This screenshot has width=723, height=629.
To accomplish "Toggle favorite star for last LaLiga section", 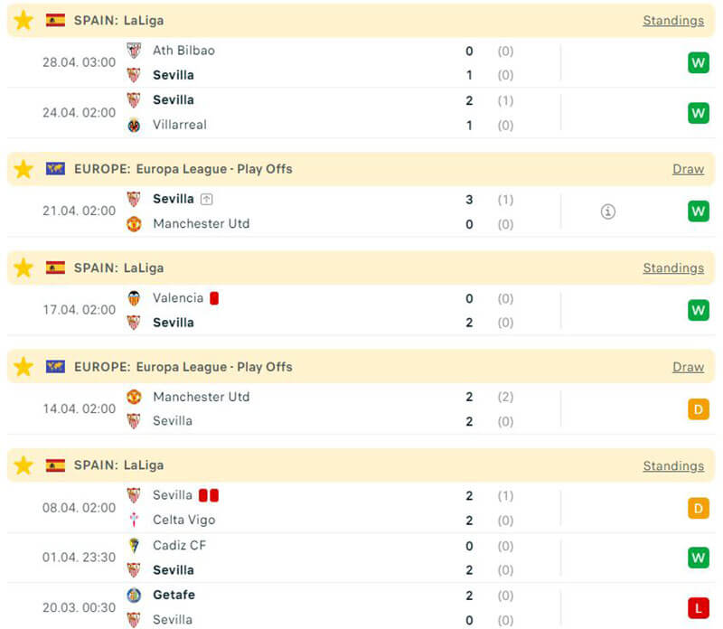I will click(x=23, y=465).
